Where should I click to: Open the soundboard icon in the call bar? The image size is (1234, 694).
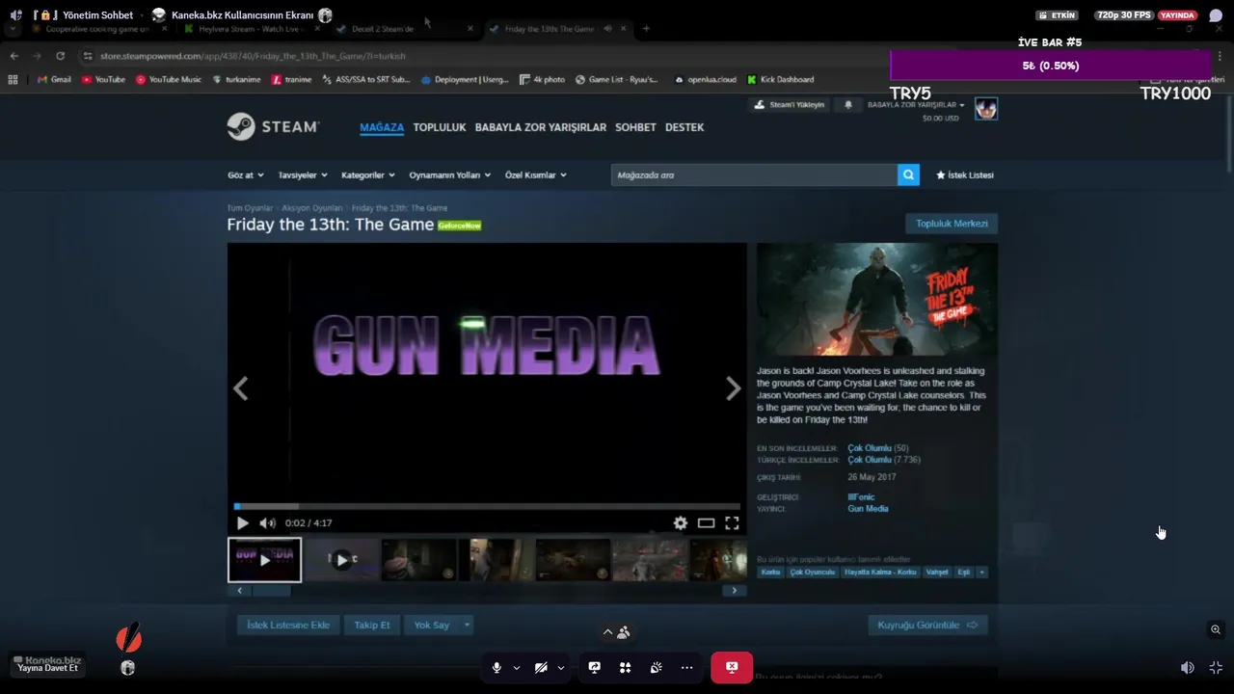pos(656,667)
